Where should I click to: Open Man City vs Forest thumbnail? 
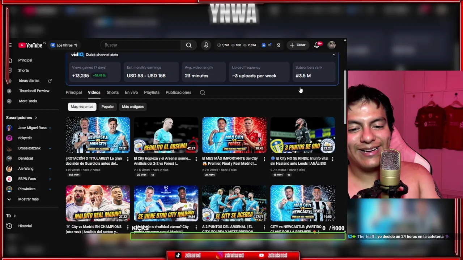pyautogui.click(x=234, y=135)
